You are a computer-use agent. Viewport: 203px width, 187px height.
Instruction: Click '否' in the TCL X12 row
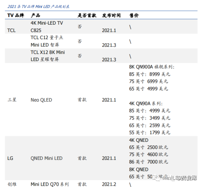point(79,56)
